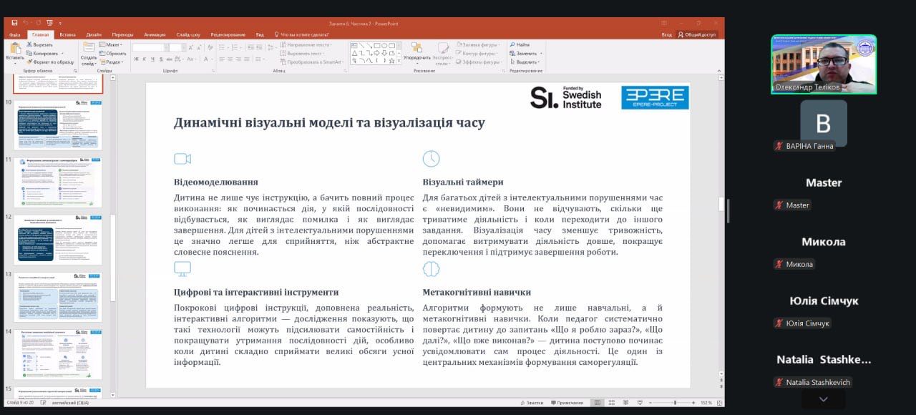Open Контур фигуры shape outline
Image resolution: width=916 pixels, height=415 pixels.
[x=476, y=53]
